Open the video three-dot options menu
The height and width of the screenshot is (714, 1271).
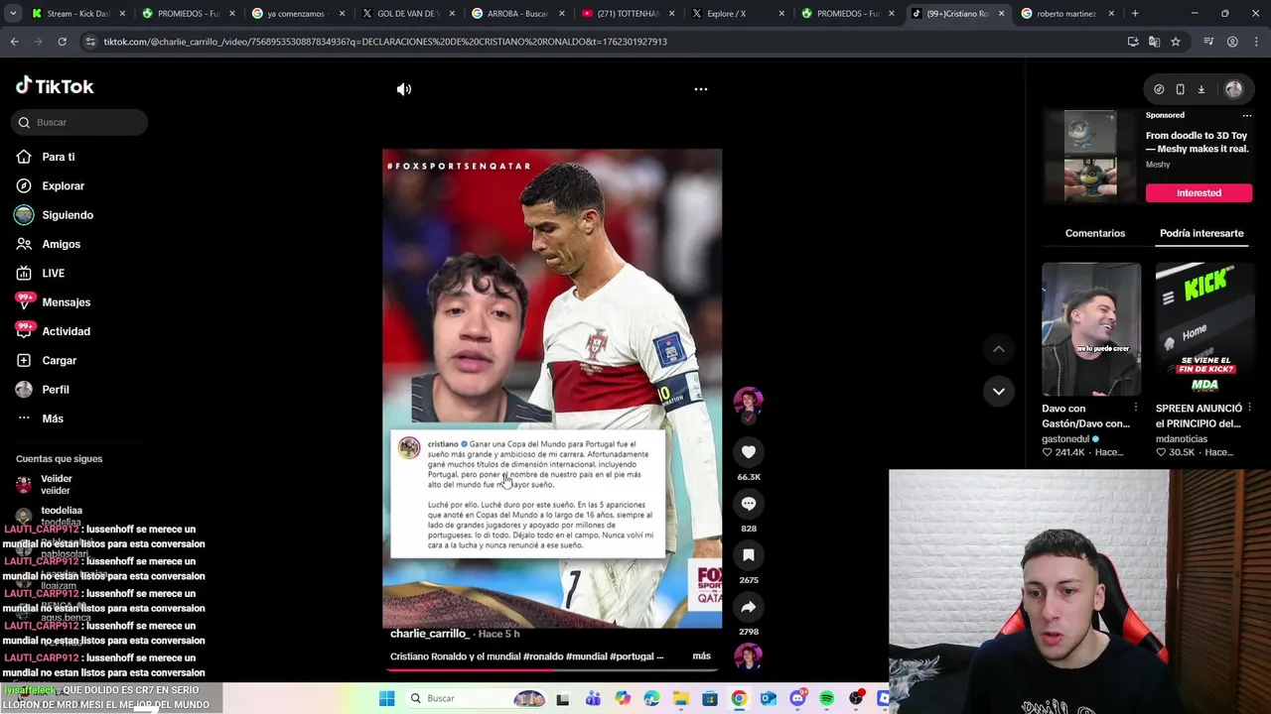pyautogui.click(x=701, y=89)
